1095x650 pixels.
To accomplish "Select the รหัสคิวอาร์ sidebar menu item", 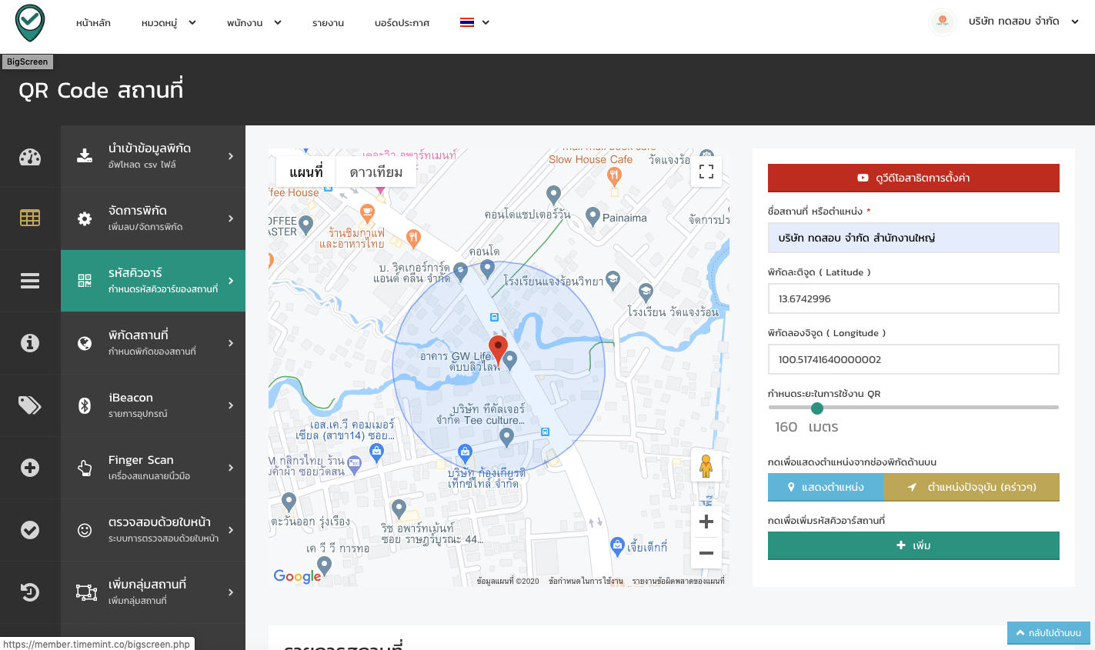I will [x=153, y=281].
